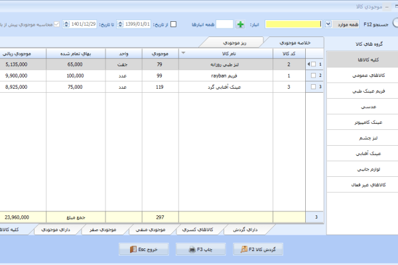This screenshot has width=398, height=265.
Task: Select the کالاهای کسری bottom tab
Action: coord(198,229)
